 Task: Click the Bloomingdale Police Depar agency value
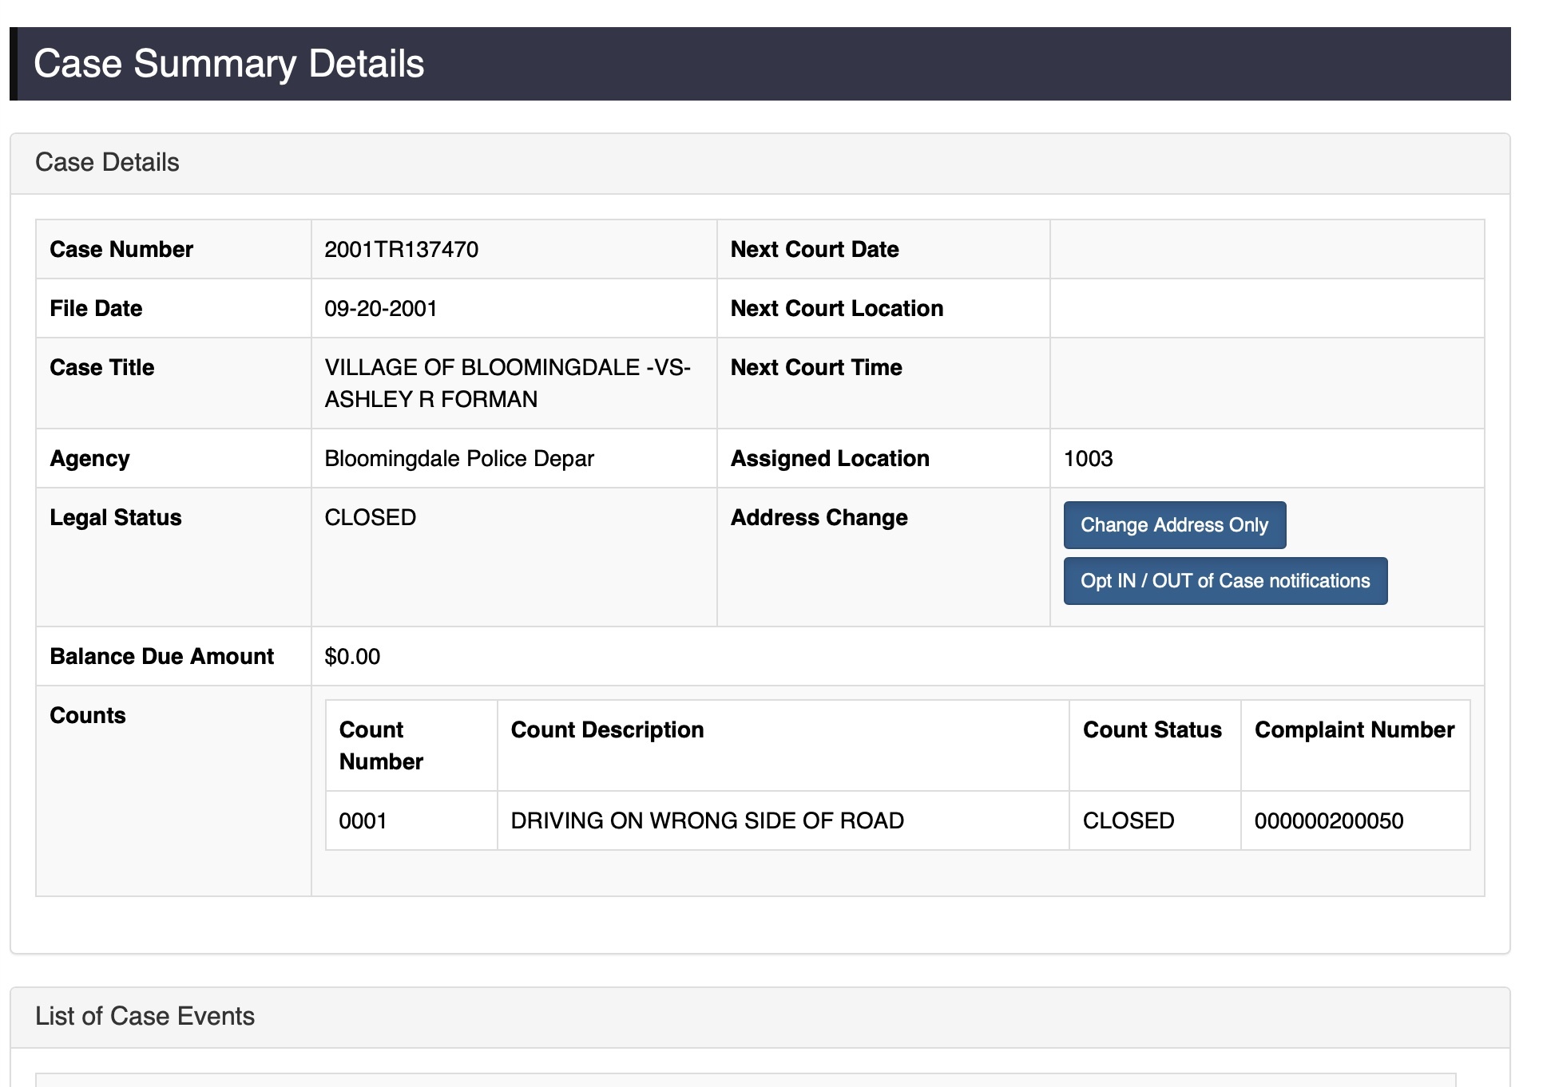459,459
